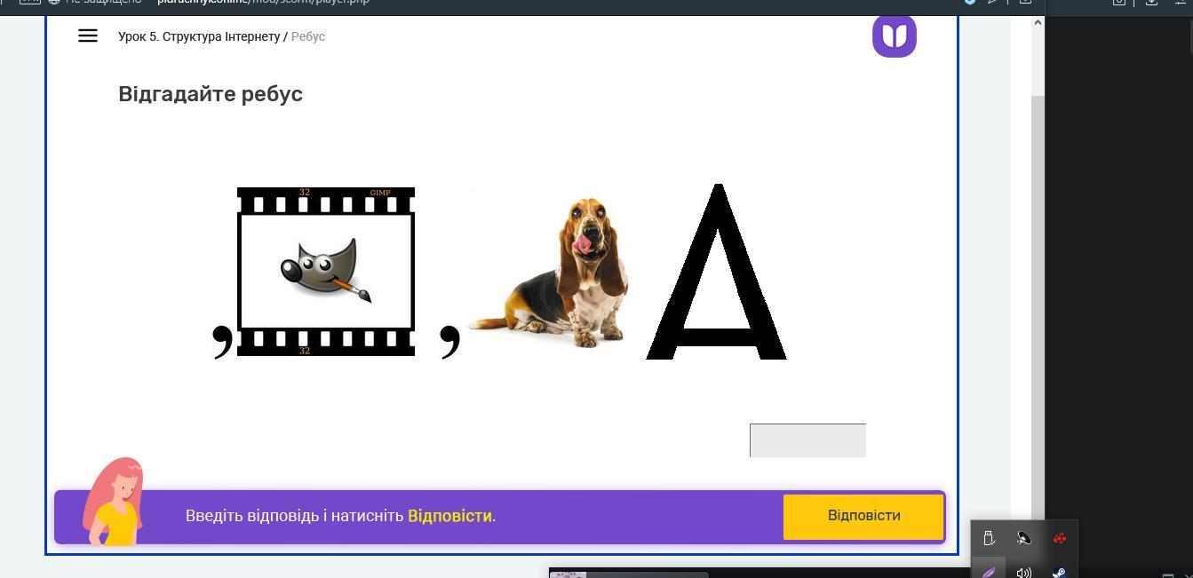This screenshot has height=578, width=1193.
Task: Click the page scrollbar up arrow
Action: tap(1038, 22)
